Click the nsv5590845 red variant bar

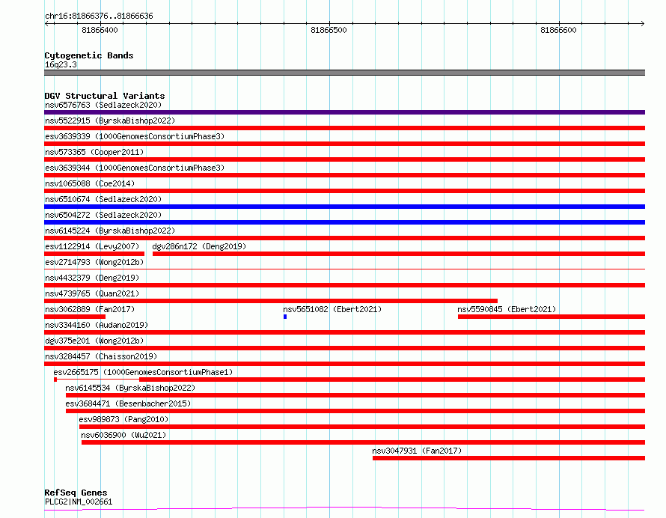pos(552,317)
